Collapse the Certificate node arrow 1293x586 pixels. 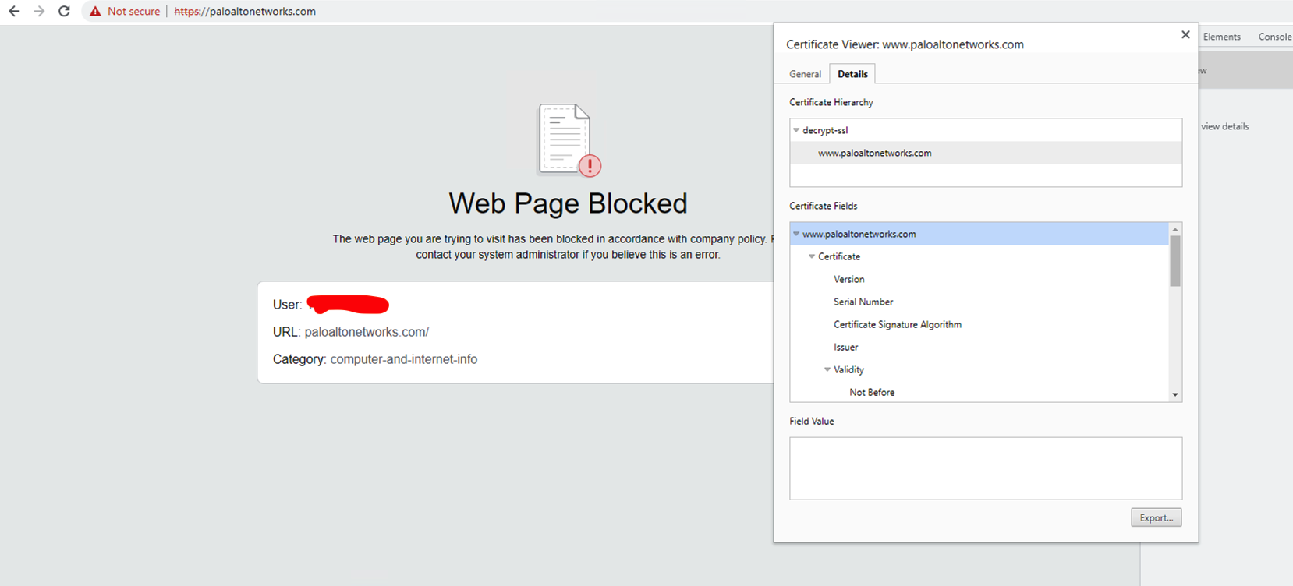812,256
